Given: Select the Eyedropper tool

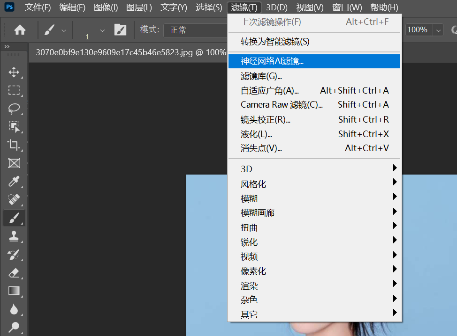Looking at the screenshot, I should click(x=14, y=182).
